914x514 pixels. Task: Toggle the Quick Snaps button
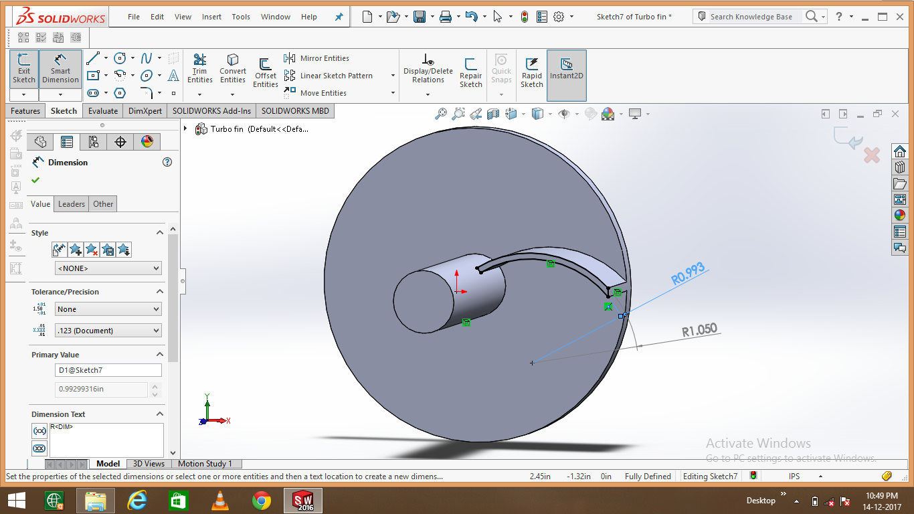click(x=500, y=69)
